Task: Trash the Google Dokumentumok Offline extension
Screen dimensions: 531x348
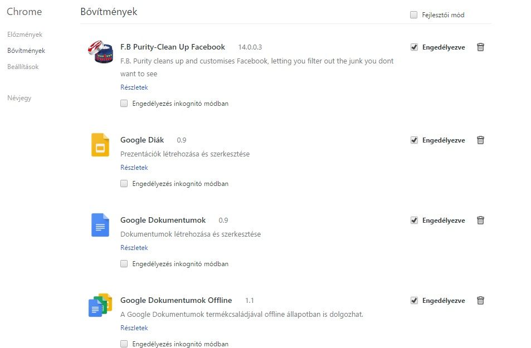Action: [x=480, y=301]
